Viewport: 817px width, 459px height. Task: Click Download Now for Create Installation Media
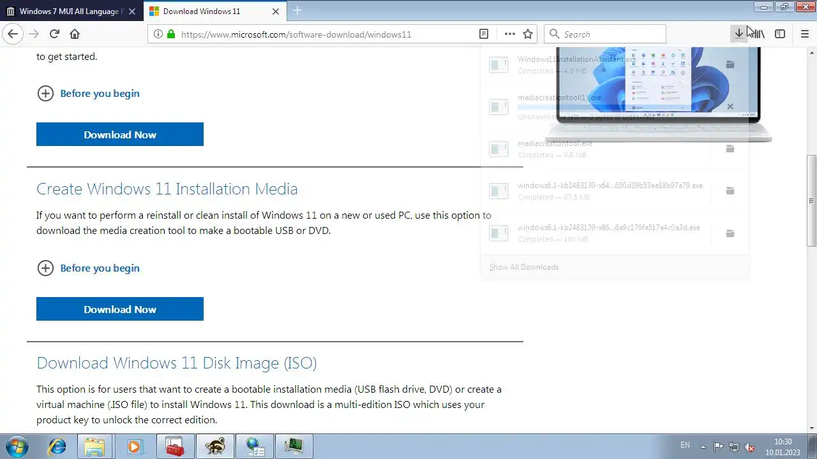pyautogui.click(x=120, y=309)
